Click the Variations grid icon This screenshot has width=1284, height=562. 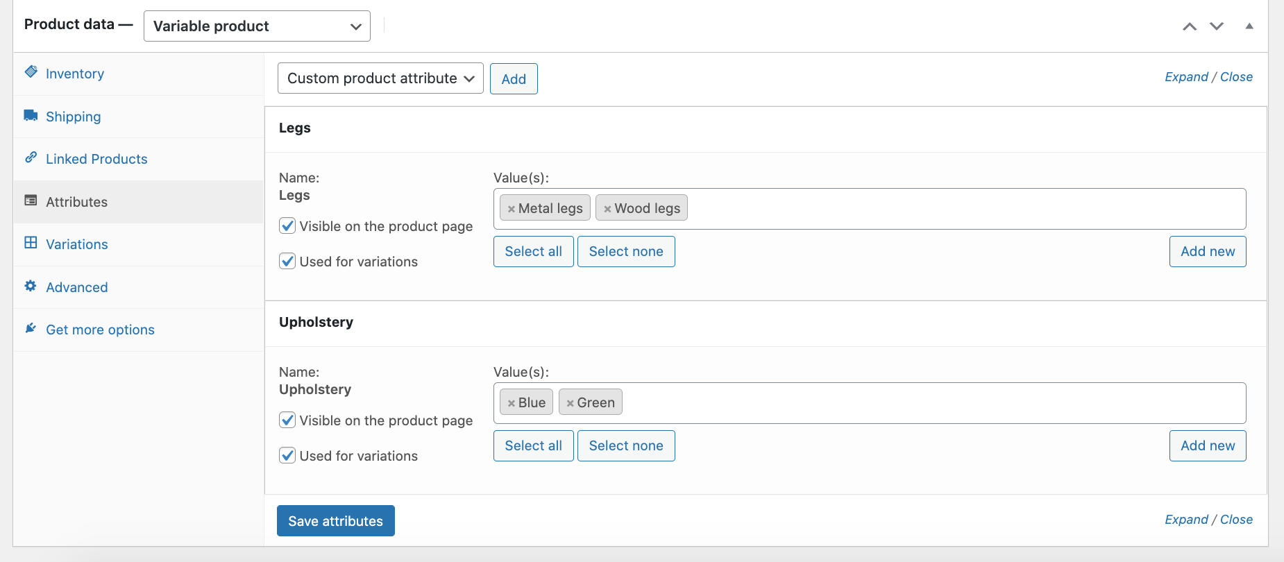31,243
